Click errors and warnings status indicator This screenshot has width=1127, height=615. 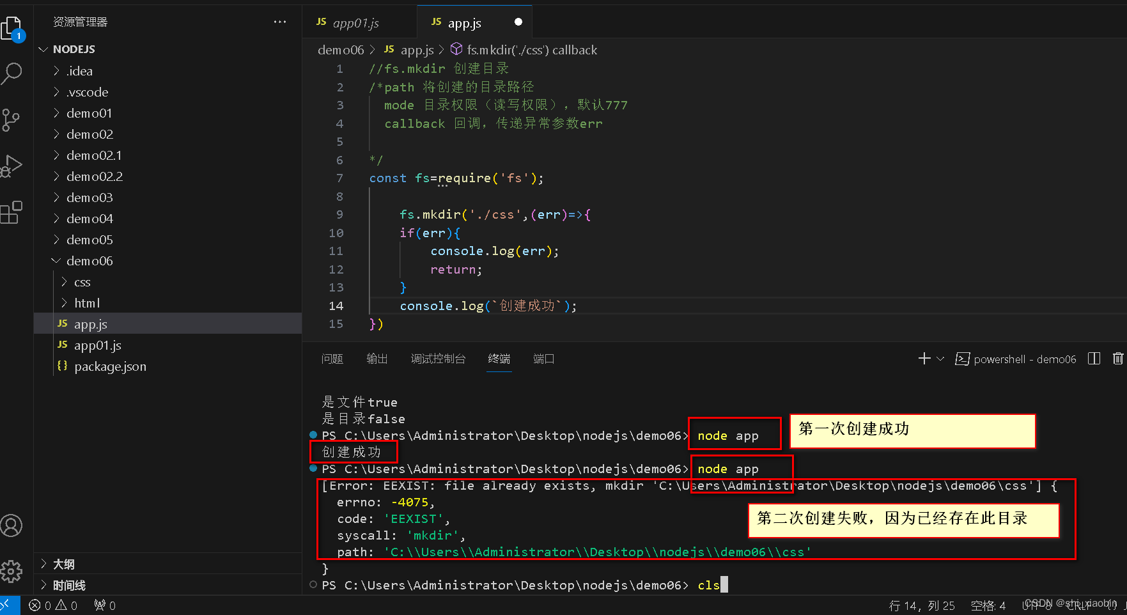tap(53, 605)
